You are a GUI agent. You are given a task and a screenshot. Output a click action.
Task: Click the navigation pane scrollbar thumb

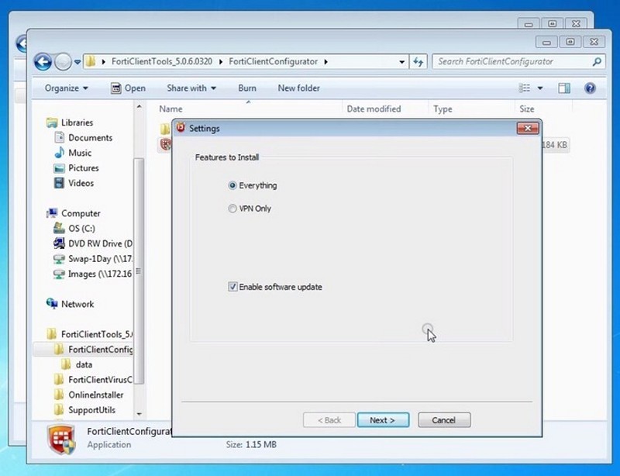(139, 271)
